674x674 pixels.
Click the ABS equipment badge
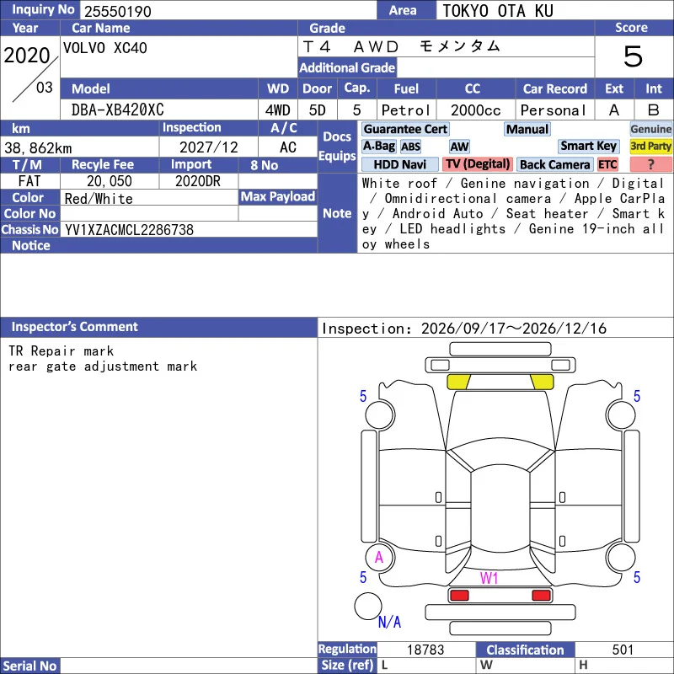coord(410,147)
